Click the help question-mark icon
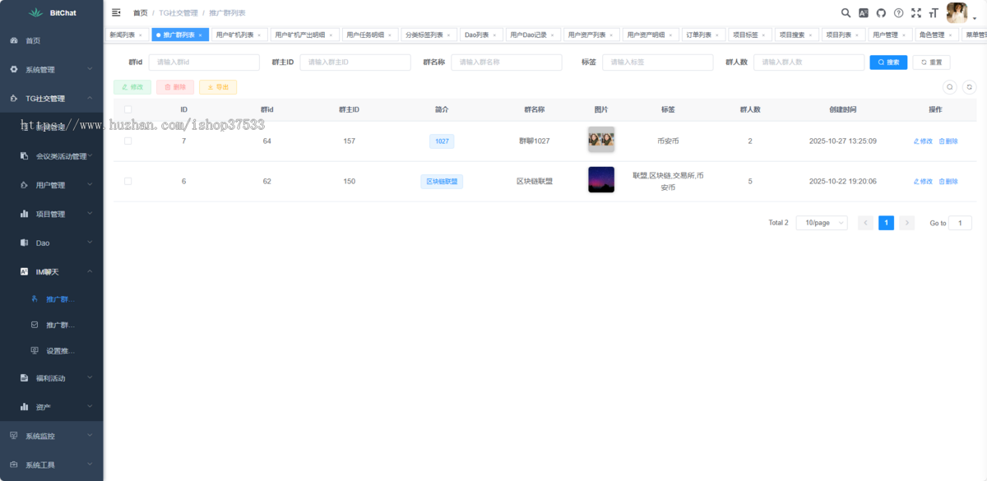987x481 pixels. [900, 12]
